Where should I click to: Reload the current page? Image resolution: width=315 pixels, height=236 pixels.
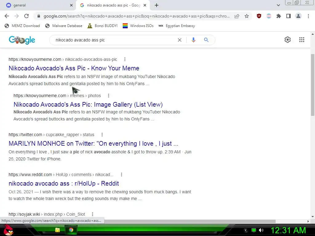coord(26,16)
